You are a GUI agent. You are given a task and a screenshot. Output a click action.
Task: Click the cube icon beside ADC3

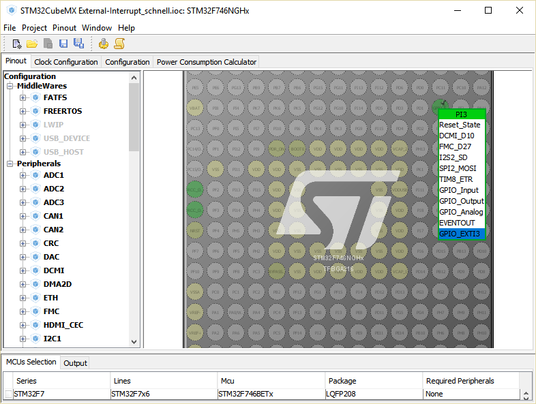(35, 203)
